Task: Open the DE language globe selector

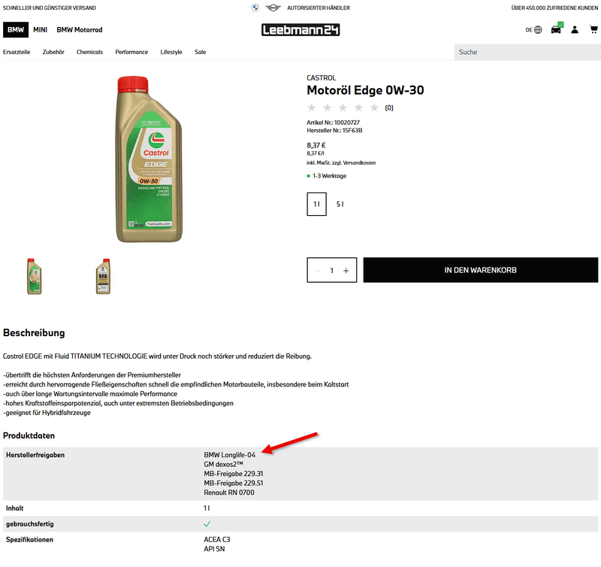Action: (534, 30)
